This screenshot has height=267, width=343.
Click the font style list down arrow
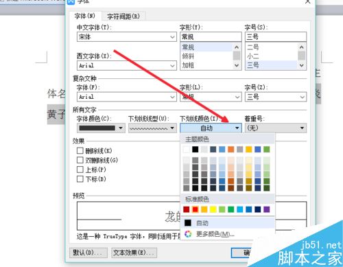(237, 65)
